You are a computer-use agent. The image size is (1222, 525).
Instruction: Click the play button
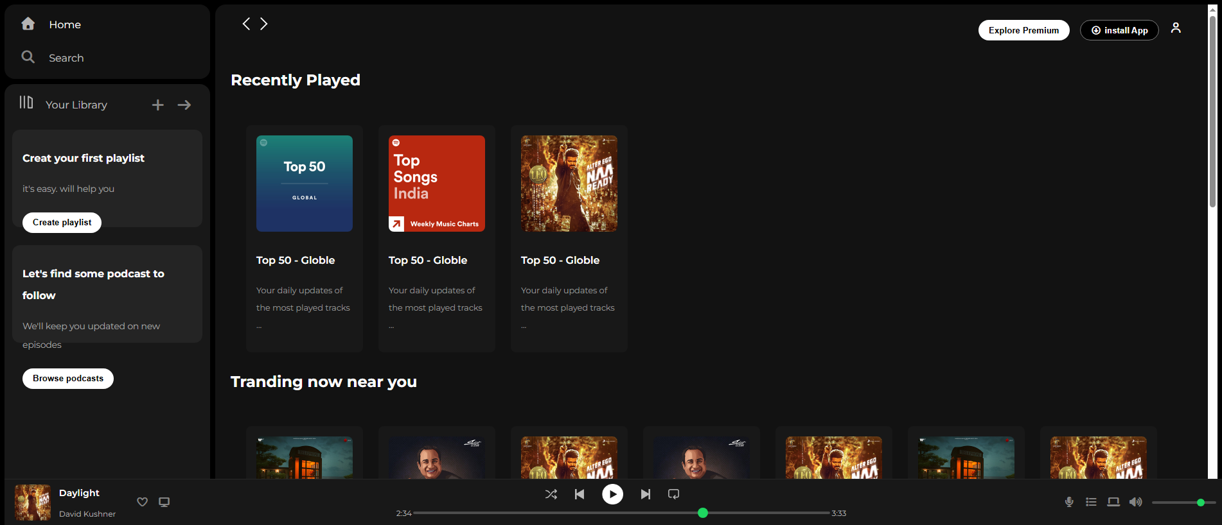(x=612, y=494)
